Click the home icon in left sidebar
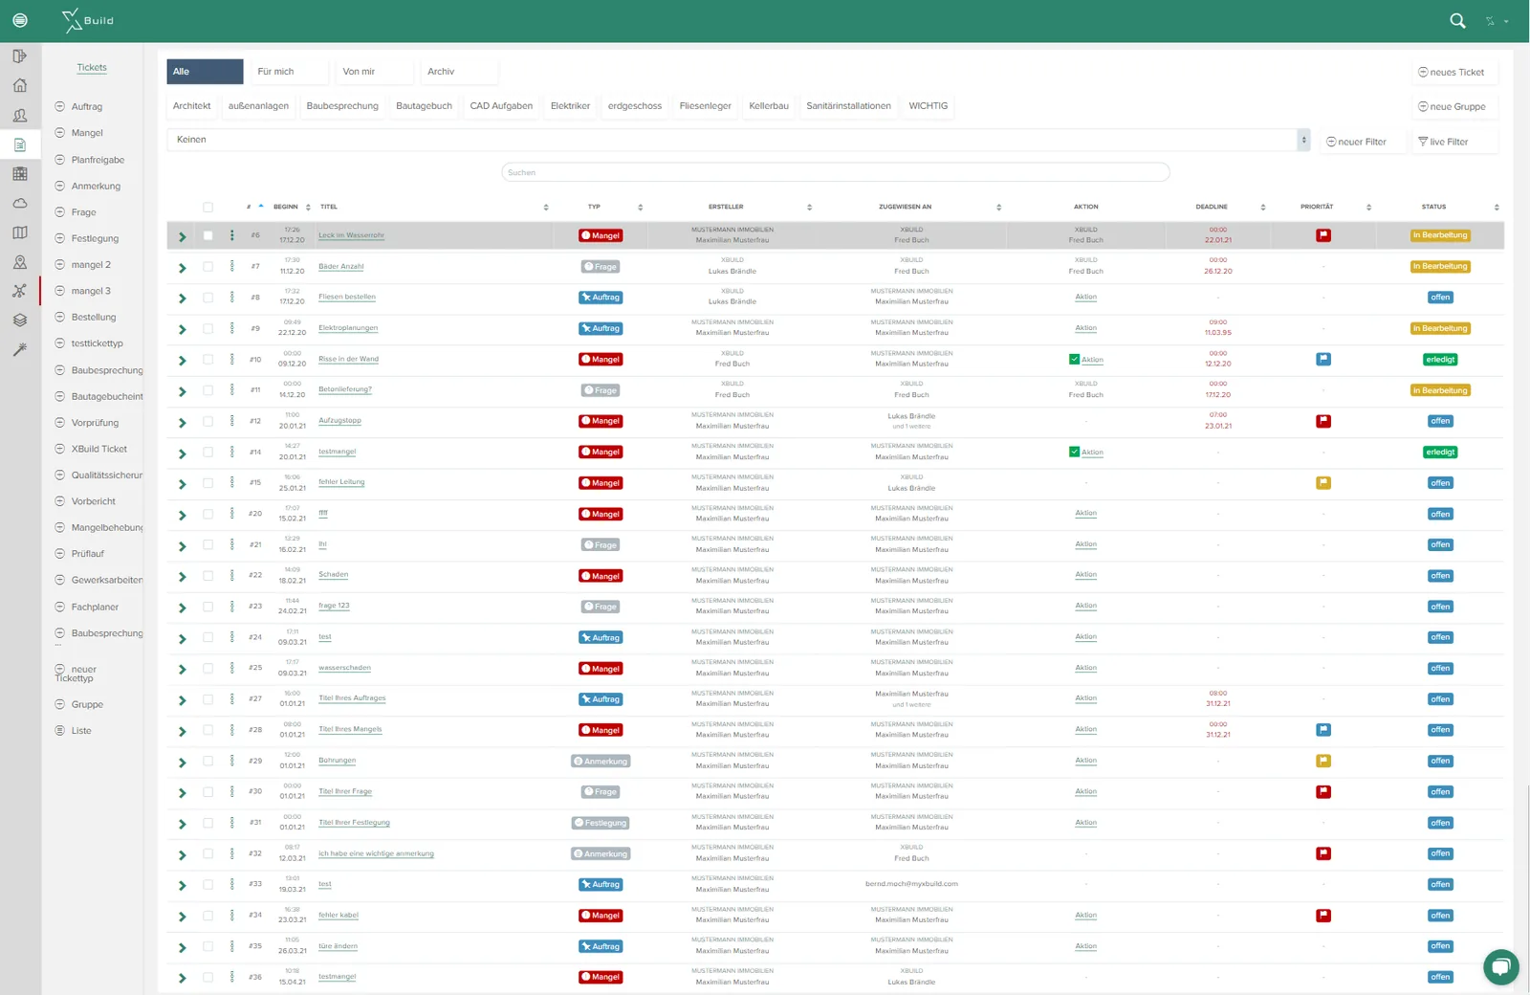Image resolution: width=1530 pixels, height=995 pixels. (x=20, y=86)
